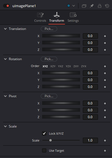Screen dimensions: 112x158
Task: Click the Translation Y thumbwheel slider
Action: point(61,43)
